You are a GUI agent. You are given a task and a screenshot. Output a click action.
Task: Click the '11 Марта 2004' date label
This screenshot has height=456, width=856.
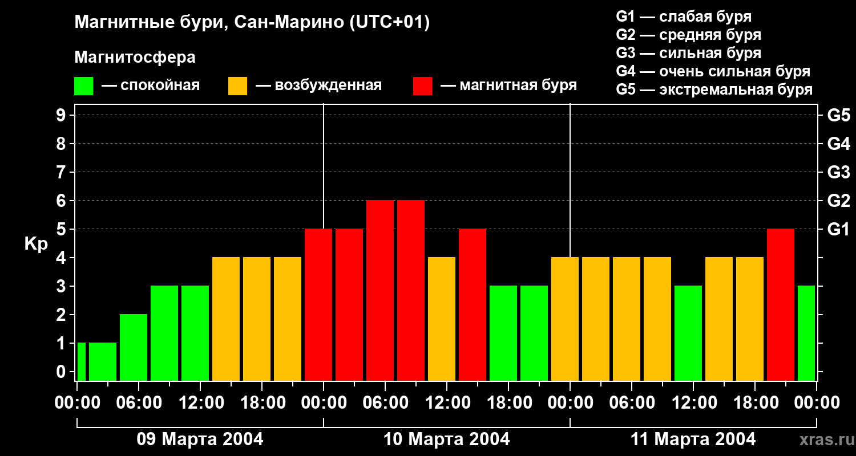coord(693,439)
